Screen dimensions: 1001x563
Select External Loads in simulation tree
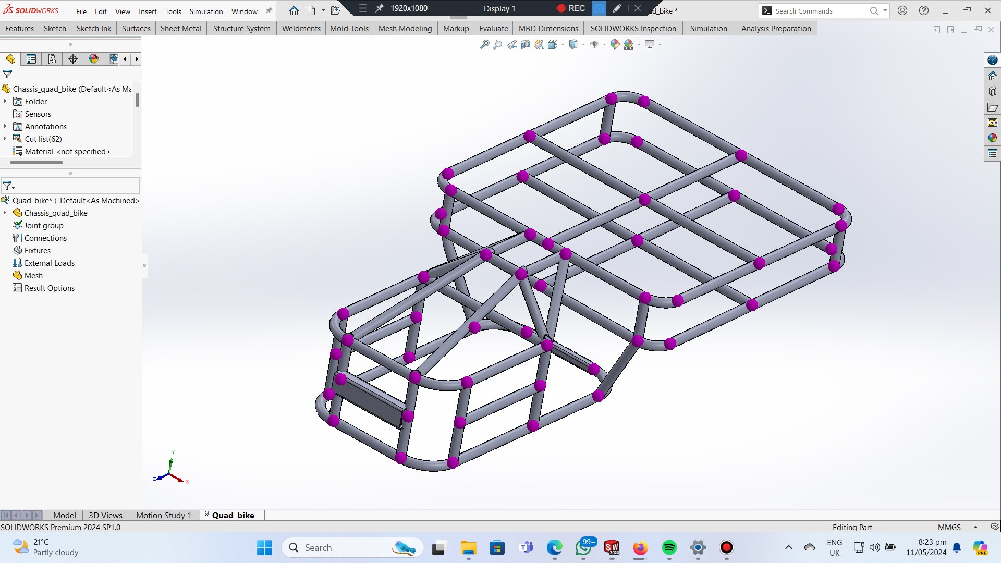(50, 263)
